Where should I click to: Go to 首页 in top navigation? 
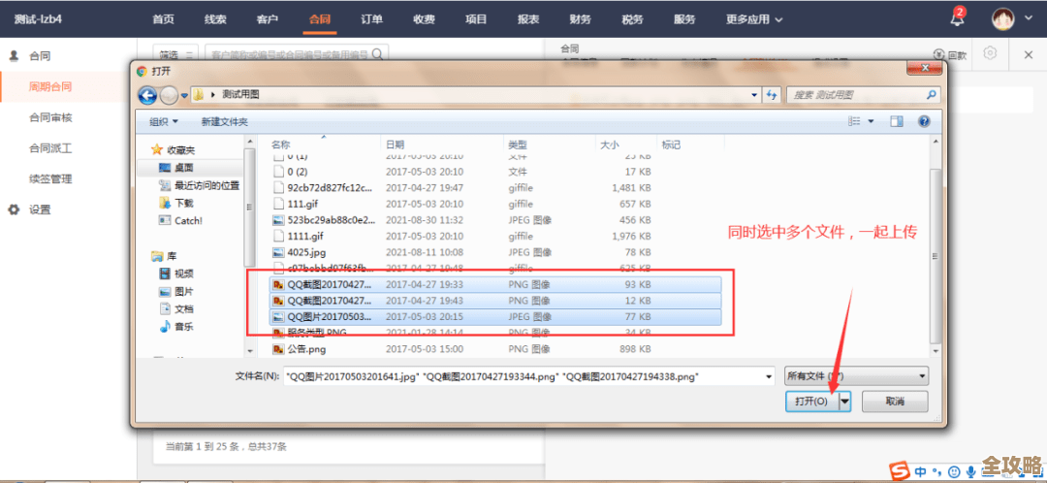coord(163,19)
